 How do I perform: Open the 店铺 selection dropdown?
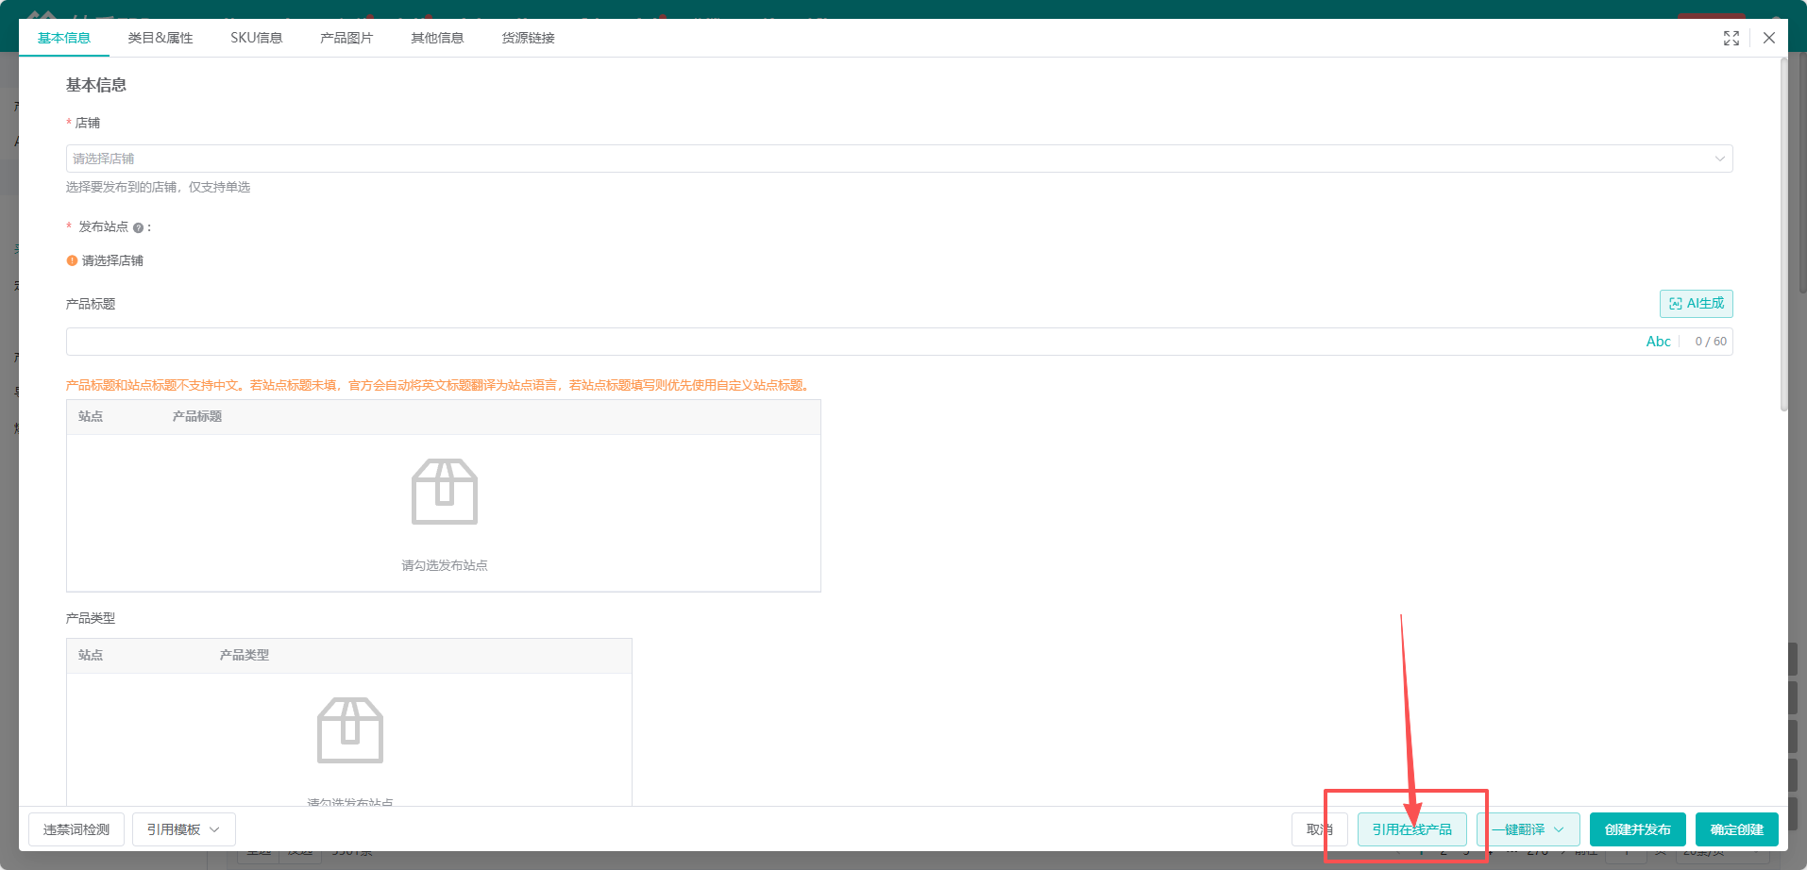[899, 159]
